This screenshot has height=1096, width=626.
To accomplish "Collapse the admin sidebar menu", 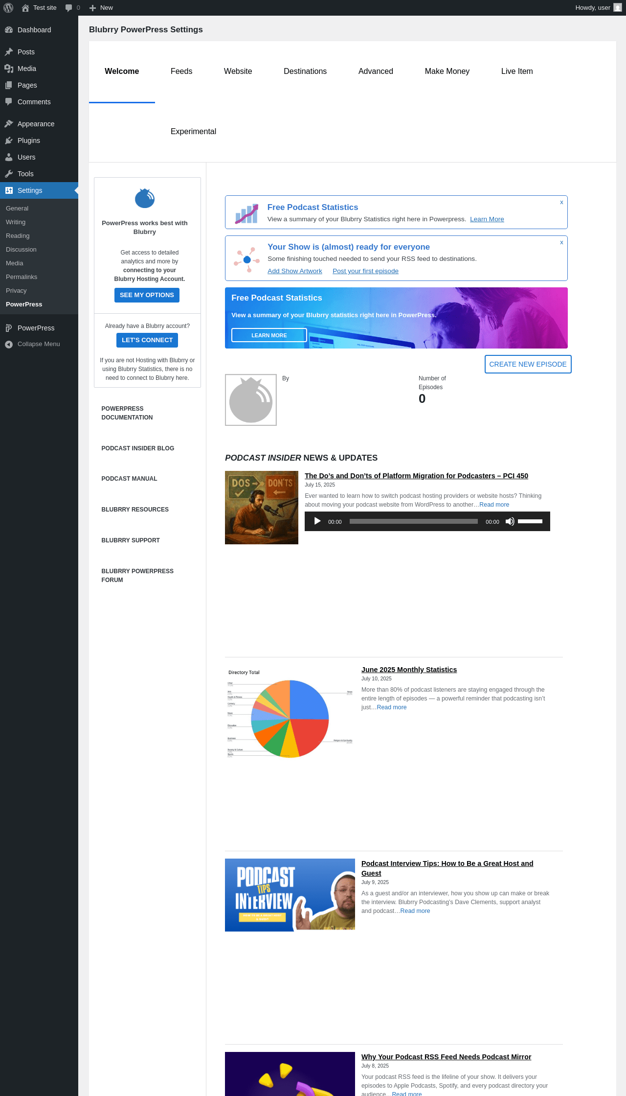I will (39, 344).
